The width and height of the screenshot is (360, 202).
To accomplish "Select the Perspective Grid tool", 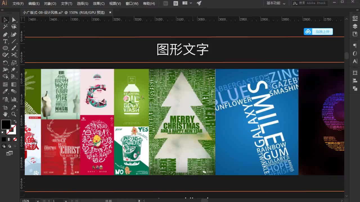I will click(14, 76).
